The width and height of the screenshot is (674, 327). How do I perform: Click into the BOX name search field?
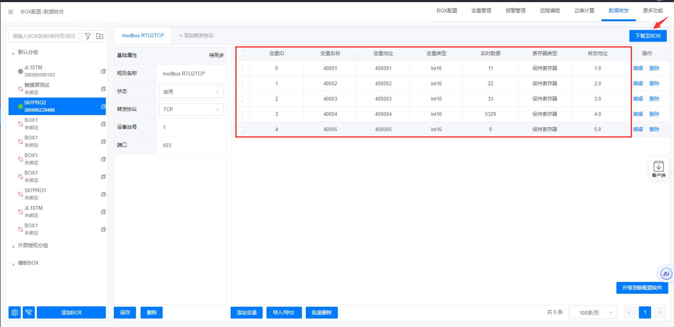(x=44, y=36)
